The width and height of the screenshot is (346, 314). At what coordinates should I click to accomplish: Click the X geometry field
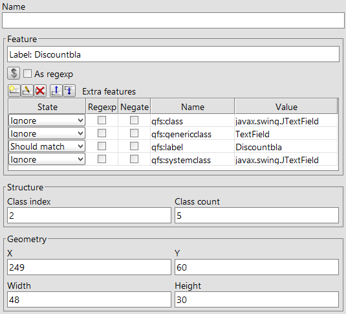pyautogui.click(x=89, y=267)
